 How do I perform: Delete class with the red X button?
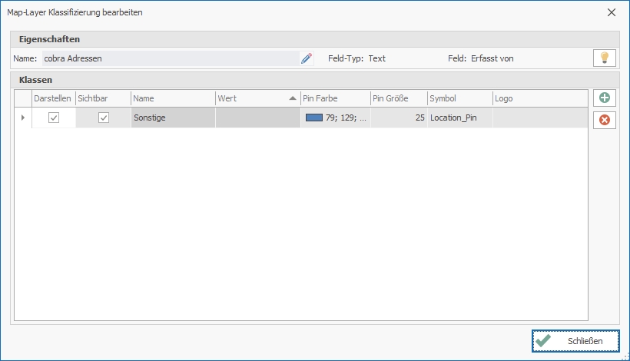point(605,121)
